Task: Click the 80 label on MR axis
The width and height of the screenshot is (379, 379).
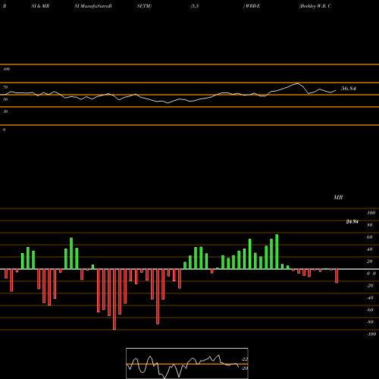Action: 370,225
